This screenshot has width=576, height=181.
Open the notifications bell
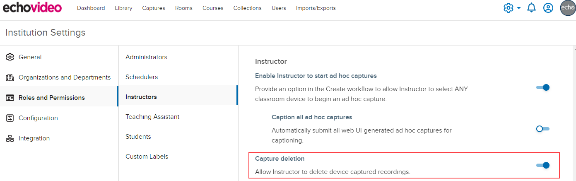pyautogui.click(x=531, y=8)
